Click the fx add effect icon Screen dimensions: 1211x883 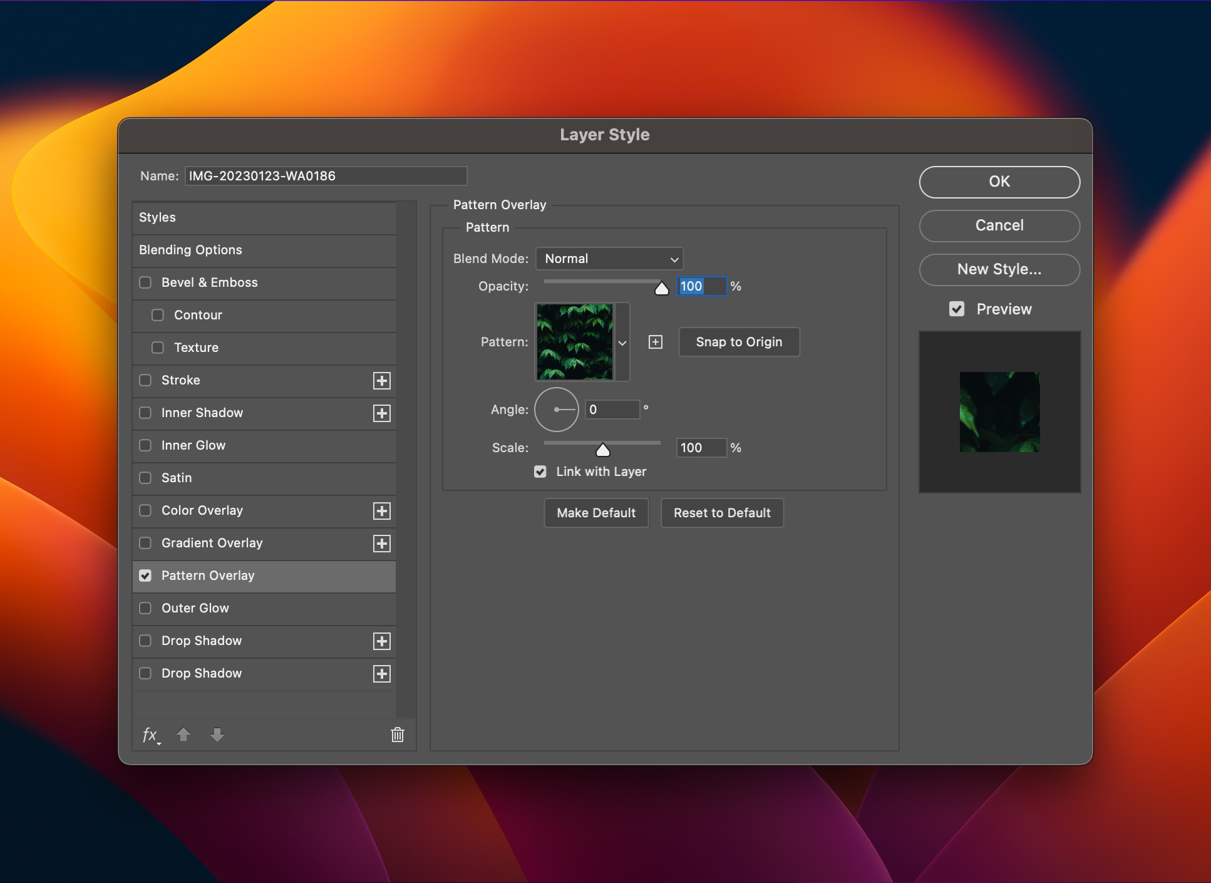coord(150,735)
